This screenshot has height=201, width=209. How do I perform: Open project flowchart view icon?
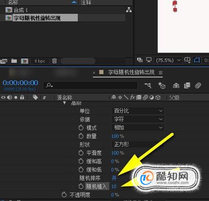pos(129,10)
